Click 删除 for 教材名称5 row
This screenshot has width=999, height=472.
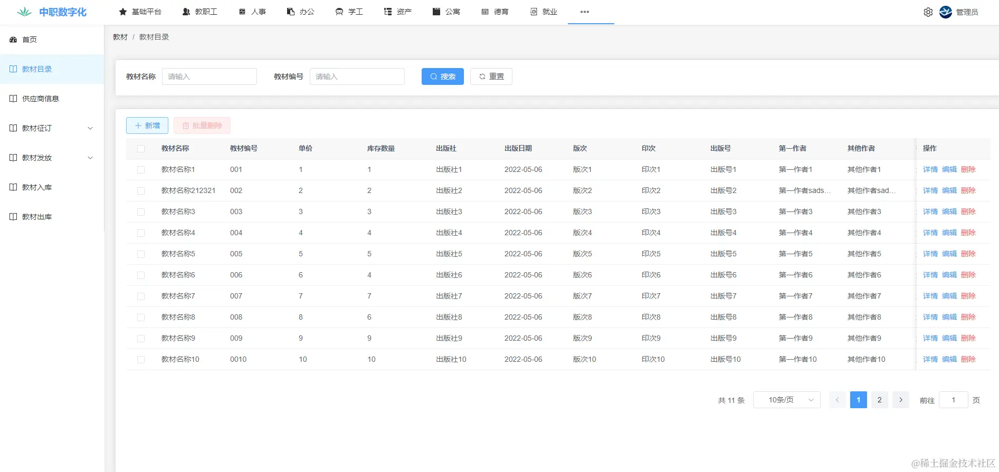[968, 254]
